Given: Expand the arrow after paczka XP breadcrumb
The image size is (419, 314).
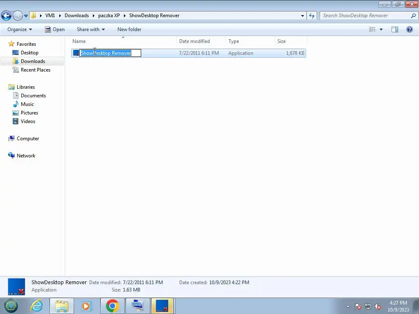Looking at the screenshot, I should click(x=124, y=16).
